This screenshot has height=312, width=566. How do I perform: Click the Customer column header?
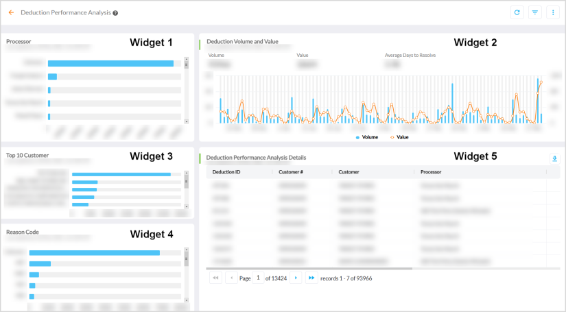click(x=349, y=172)
